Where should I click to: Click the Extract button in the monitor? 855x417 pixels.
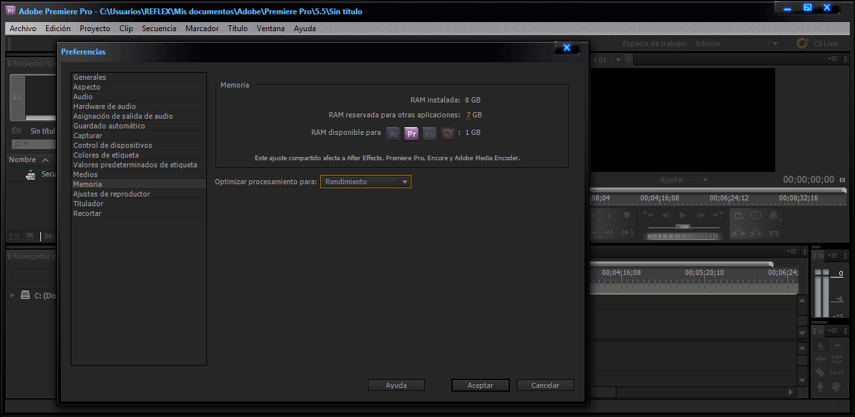click(756, 233)
